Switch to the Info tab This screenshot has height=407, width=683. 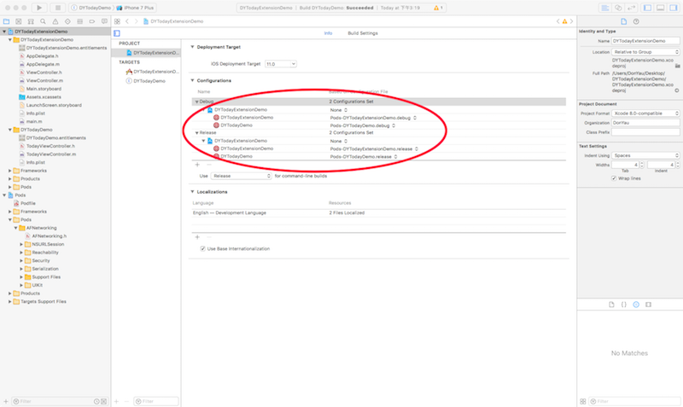[328, 33]
